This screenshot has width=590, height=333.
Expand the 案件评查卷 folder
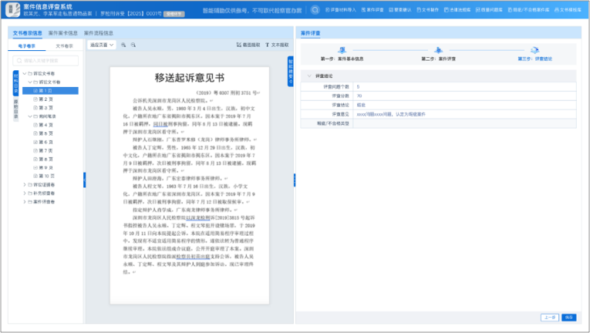click(x=25, y=202)
